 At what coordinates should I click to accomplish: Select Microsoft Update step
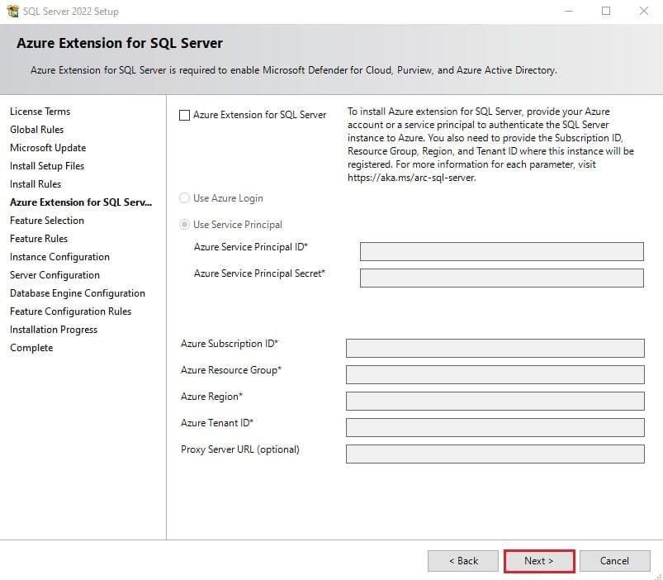point(48,148)
